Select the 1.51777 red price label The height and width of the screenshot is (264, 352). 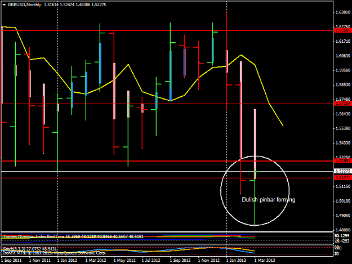tap(343, 178)
